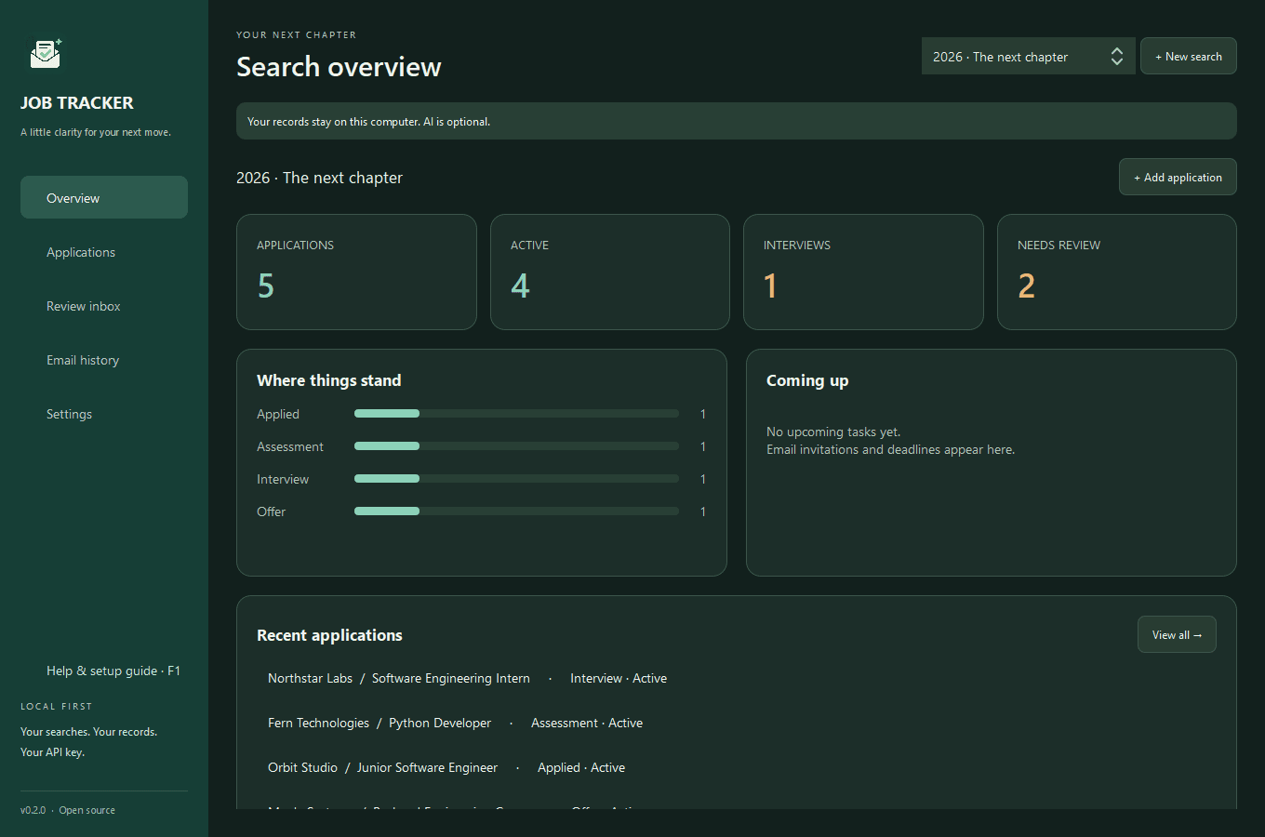Click the 'No upcoming tasks yet.' message
The width and height of the screenshot is (1265, 837).
coord(833,432)
